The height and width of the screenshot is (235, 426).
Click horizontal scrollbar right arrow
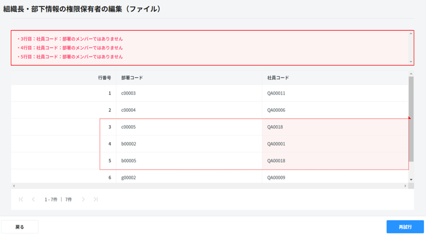tap(406, 186)
